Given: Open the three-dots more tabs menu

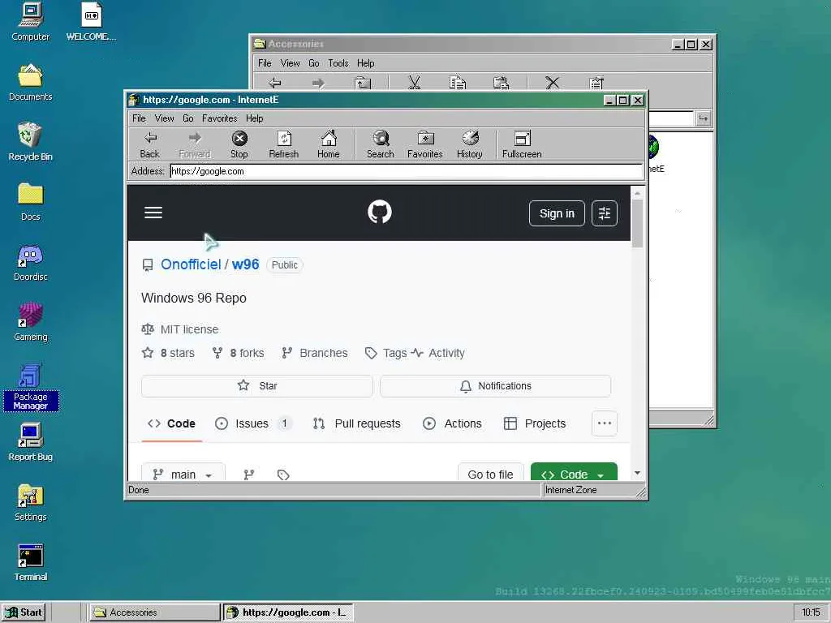Looking at the screenshot, I should click(x=604, y=423).
